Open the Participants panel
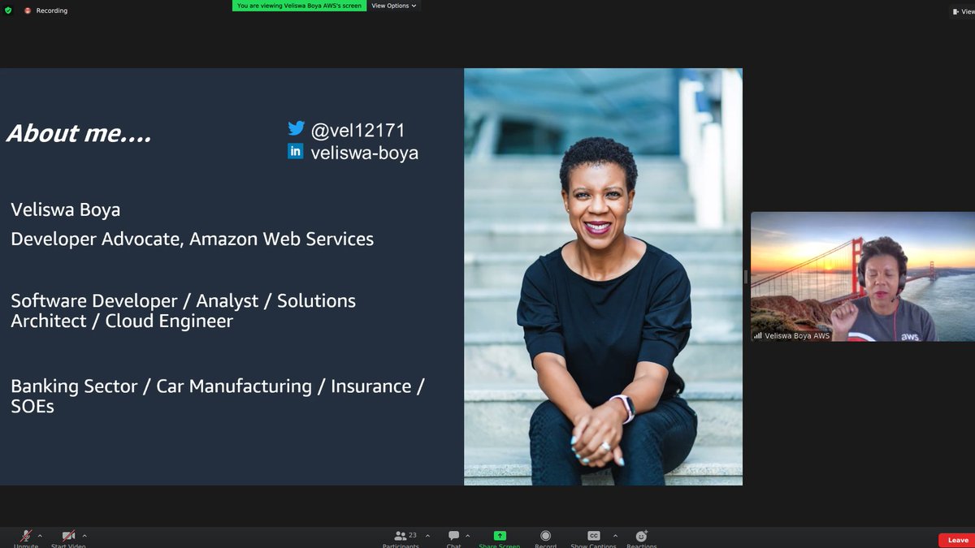Image resolution: width=975 pixels, height=548 pixels. point(401,537)
